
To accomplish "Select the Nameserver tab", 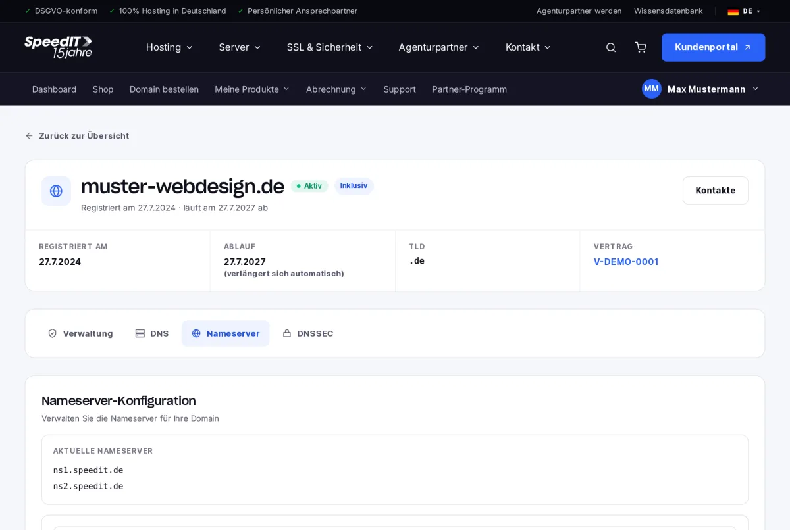I will click(225, 333).
